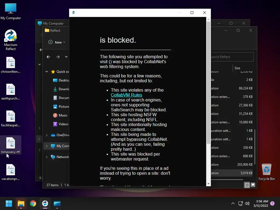Expand the Network tree node
The height and width of the screenshot is (210, 280).
(x=46, y=157)
